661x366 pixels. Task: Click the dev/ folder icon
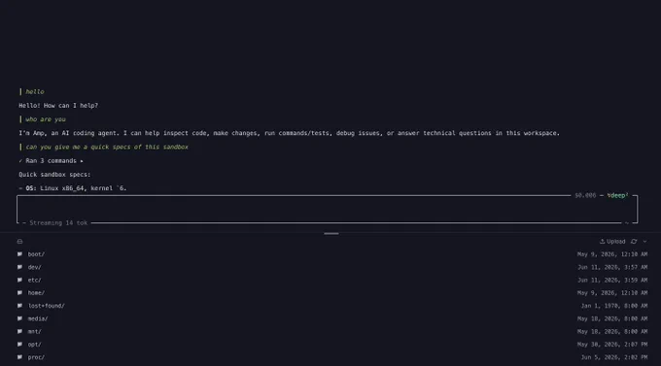tap(19, 267)
